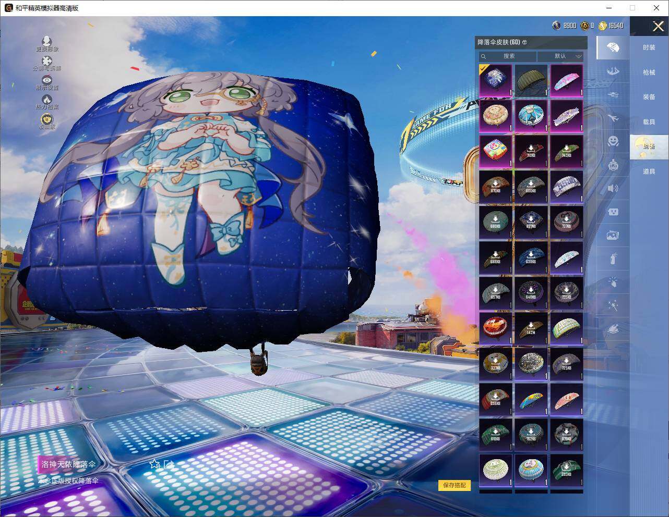This screenshot has height=517, width=669.
Task: Select the pink and blue pastel parachute
Action: [x=567, y=80]
